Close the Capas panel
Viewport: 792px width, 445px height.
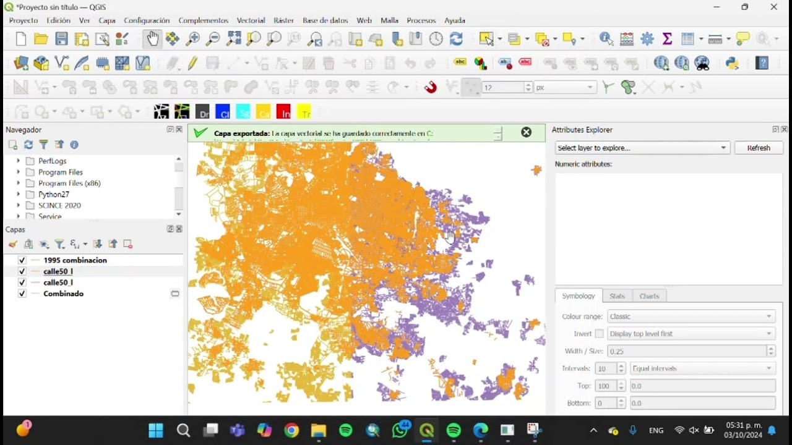point(179,229)
